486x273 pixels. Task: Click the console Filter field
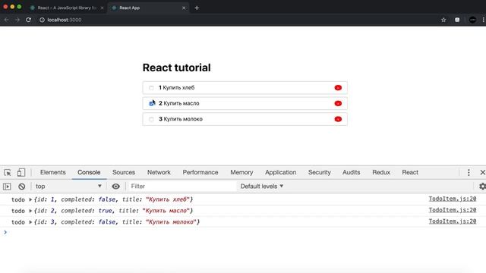[182, 187]
